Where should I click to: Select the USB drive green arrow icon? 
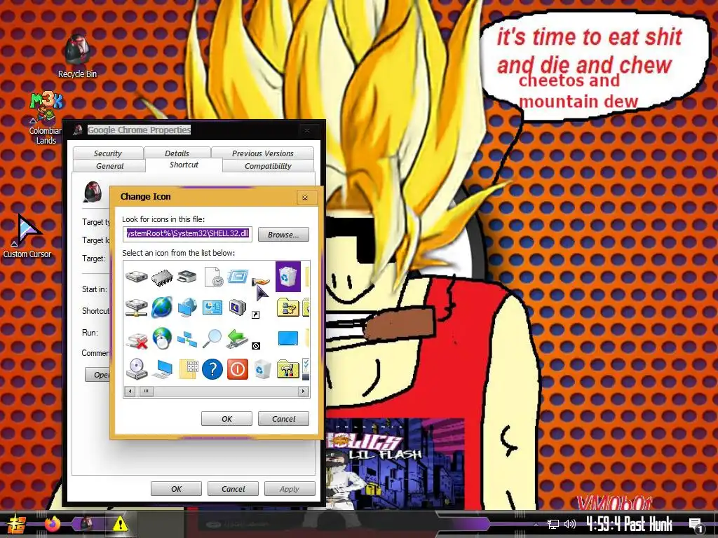[x=238, y=338]
